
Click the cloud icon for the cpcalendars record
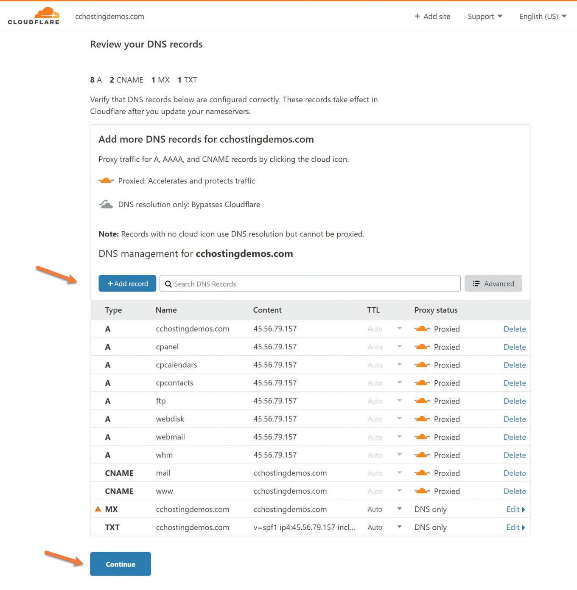[x=422, y=365]
